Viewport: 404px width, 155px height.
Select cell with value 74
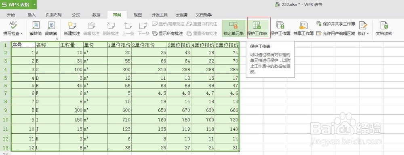click(x=227, y=53)
